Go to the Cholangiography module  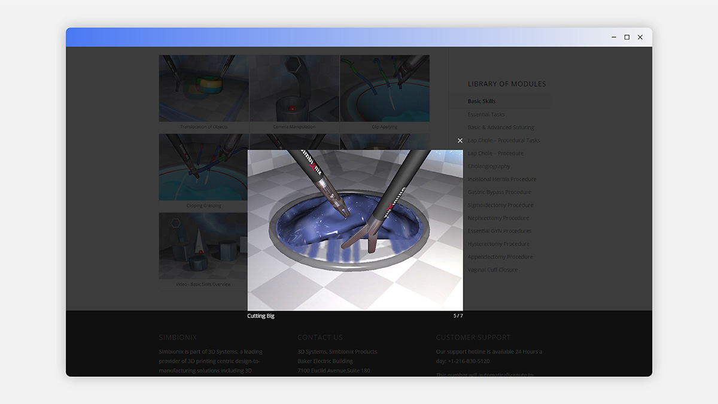click(489, 166)
